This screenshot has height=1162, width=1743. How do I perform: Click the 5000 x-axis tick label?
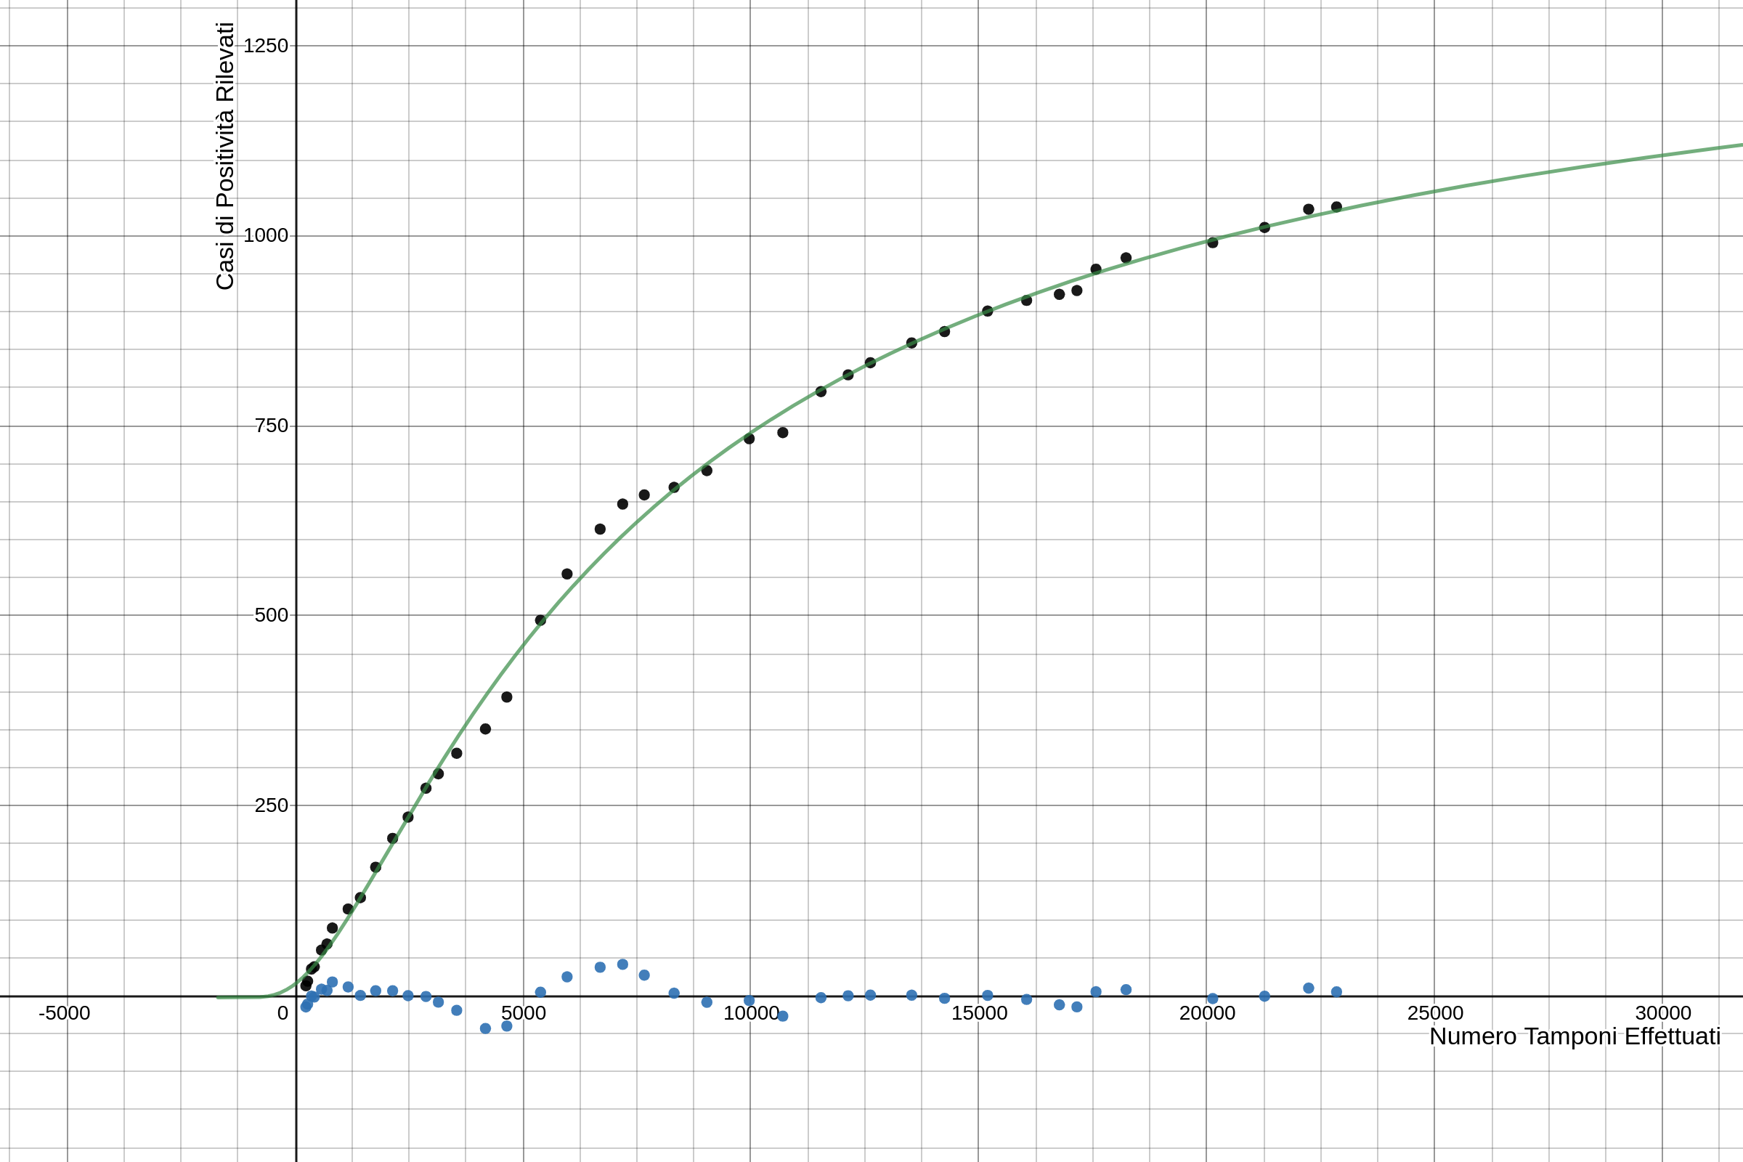tap(523, 1013)
